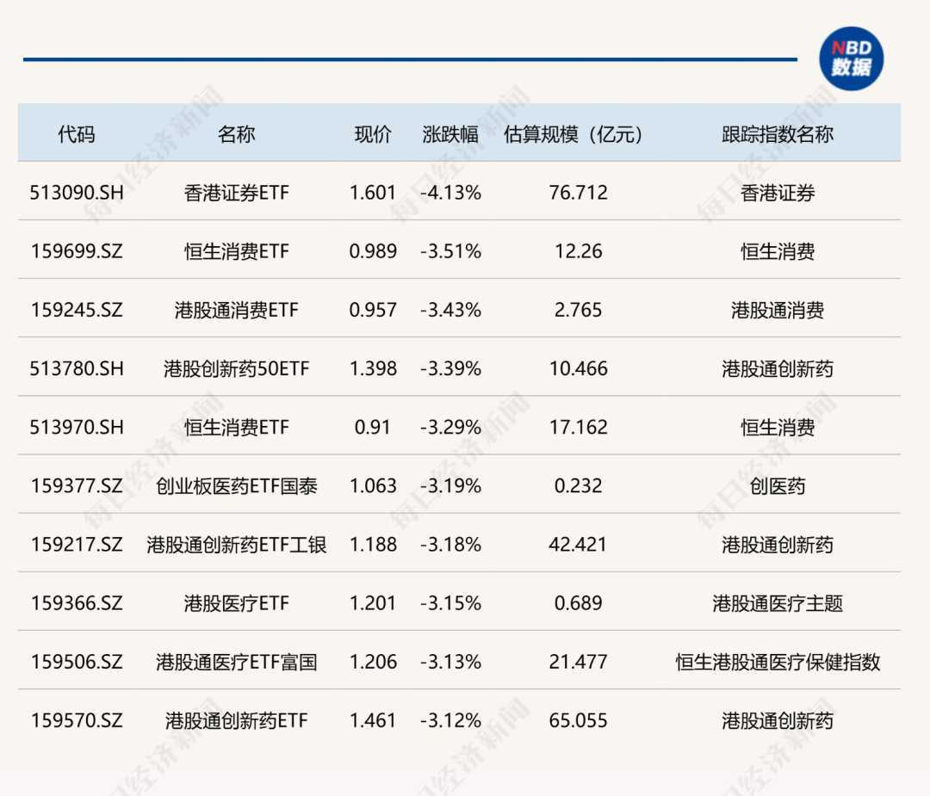930x796 pixels.
Task: Click fund code 159366.SZ
Action: click(77, 603)
